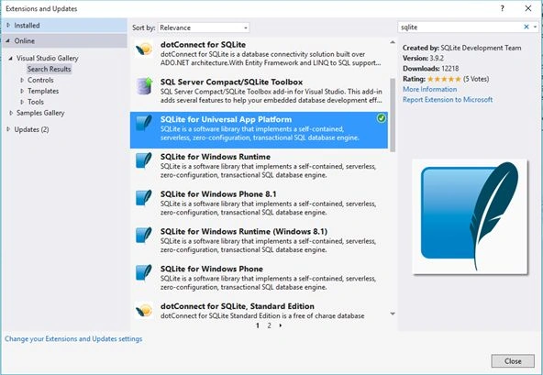Click the SQLite for Windows Runtime (Windows 8.1) icon
Viewport: 543px width, 375px height.
144,236
